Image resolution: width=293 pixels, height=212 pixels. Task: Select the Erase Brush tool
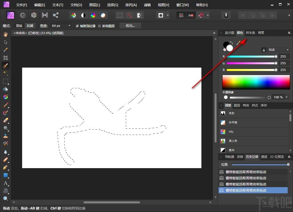pos(6,121)
